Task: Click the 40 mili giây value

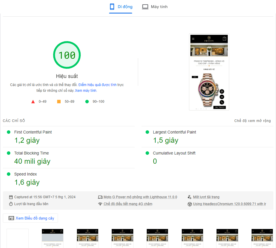Action: pos(32,161)
